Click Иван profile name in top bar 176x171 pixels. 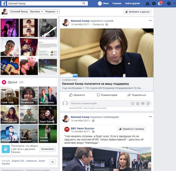(x=106, y=4)
